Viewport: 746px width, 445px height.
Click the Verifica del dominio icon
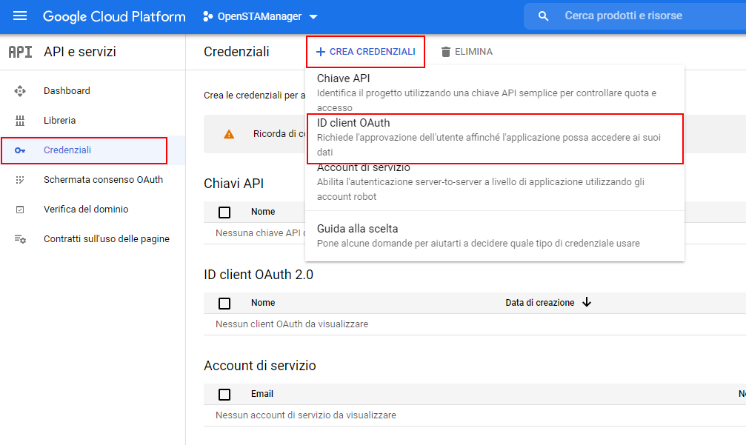[20, 210]
